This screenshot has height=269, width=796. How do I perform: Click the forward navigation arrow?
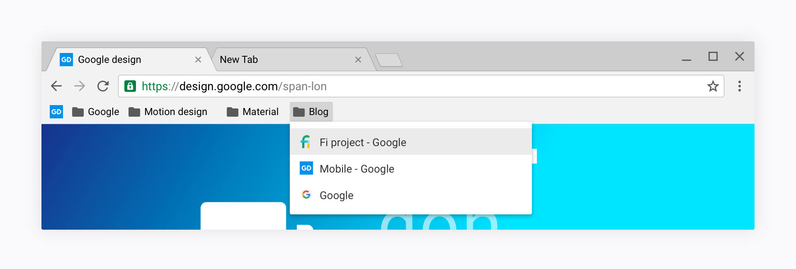coord(79,86)
